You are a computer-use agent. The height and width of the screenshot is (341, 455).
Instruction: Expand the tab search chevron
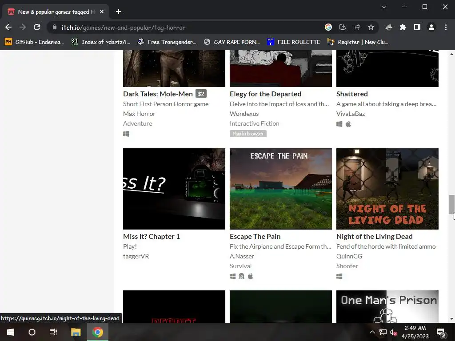pyautogui.click(x=384, y=7)
